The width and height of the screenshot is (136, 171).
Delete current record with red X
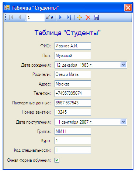click(88, 17)
